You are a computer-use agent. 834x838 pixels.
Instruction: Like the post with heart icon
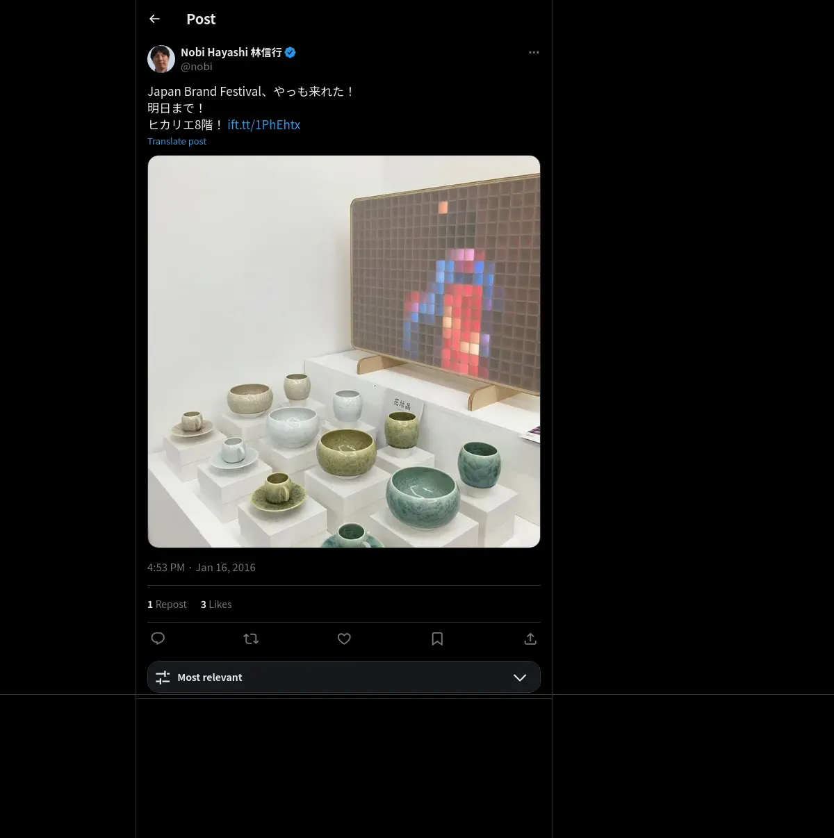[x=344, y=639]
